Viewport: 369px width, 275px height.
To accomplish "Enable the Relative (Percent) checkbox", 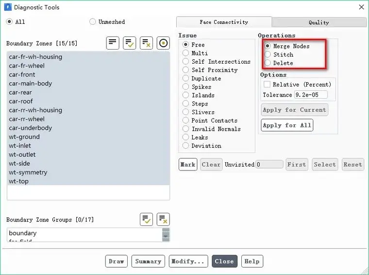I will (x=267, y=84).
